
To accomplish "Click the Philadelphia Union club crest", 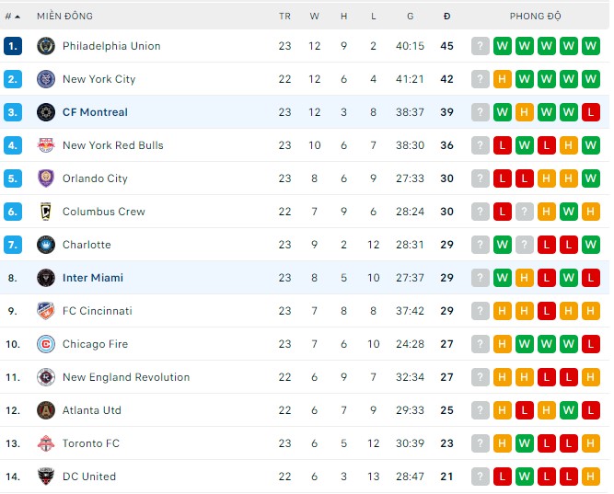I will tap(46, 46).
